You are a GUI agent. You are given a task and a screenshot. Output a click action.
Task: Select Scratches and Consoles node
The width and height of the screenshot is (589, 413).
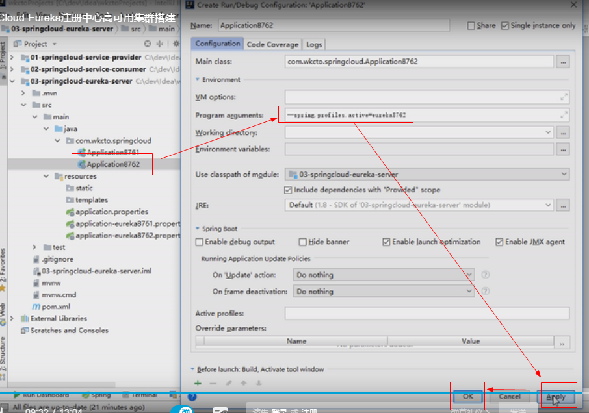coord(65,331)
